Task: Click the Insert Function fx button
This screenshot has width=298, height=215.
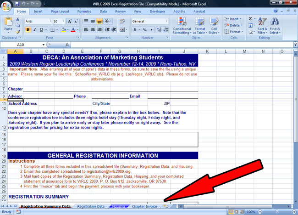Action: coord(67,45)
